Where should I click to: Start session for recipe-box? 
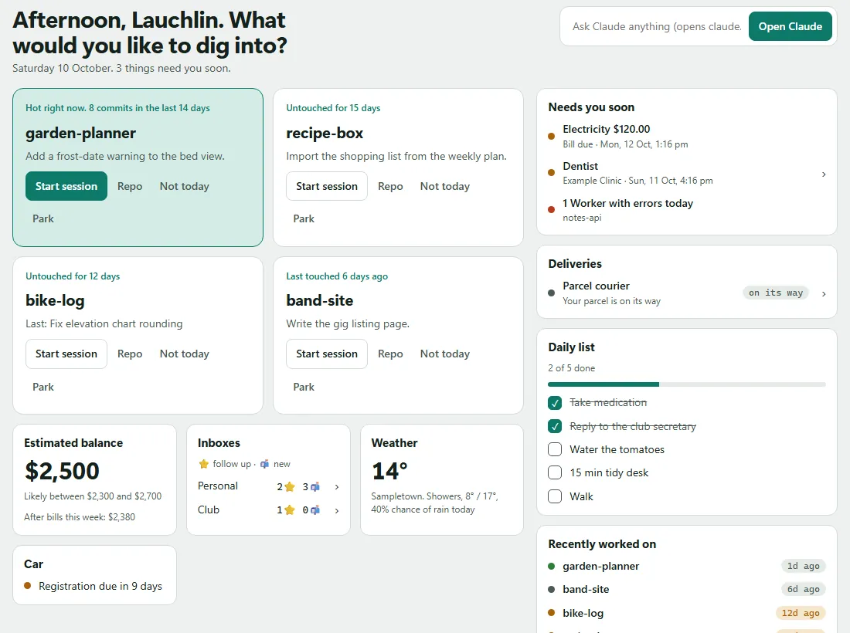(x=327, y=186)
